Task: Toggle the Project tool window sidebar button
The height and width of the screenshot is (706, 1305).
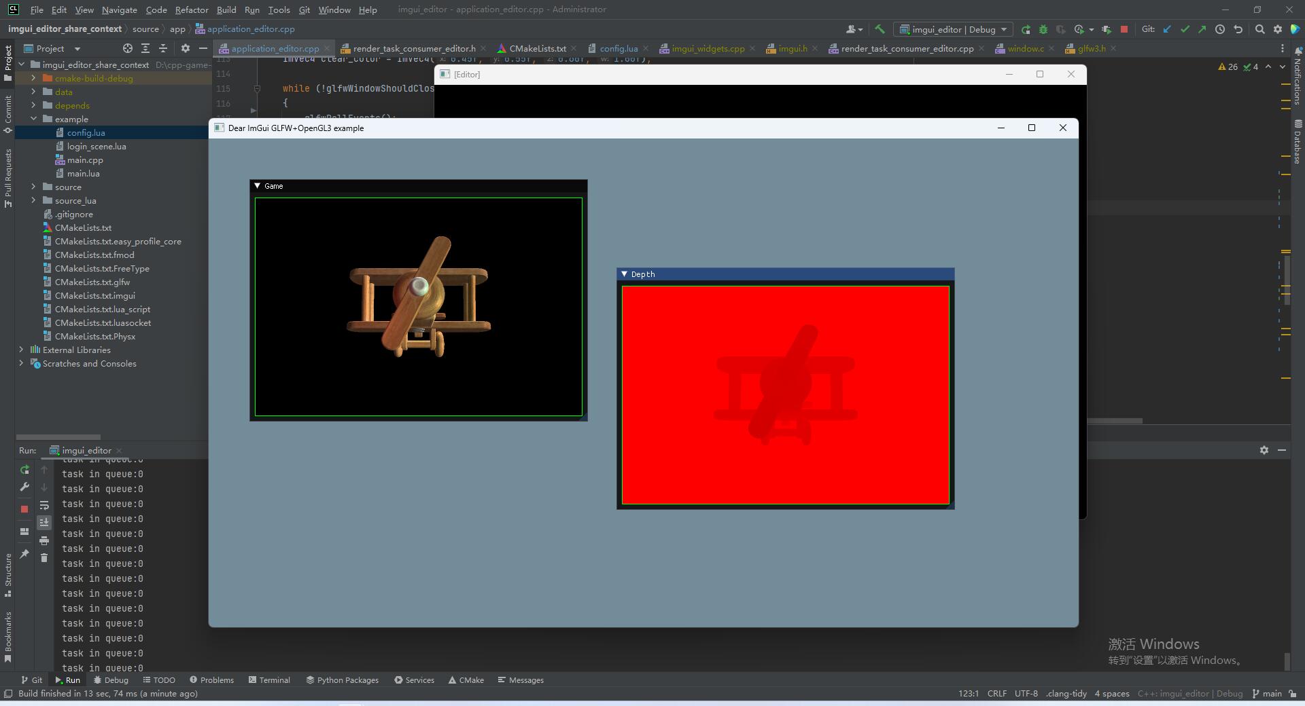Action: coord(7,62)
